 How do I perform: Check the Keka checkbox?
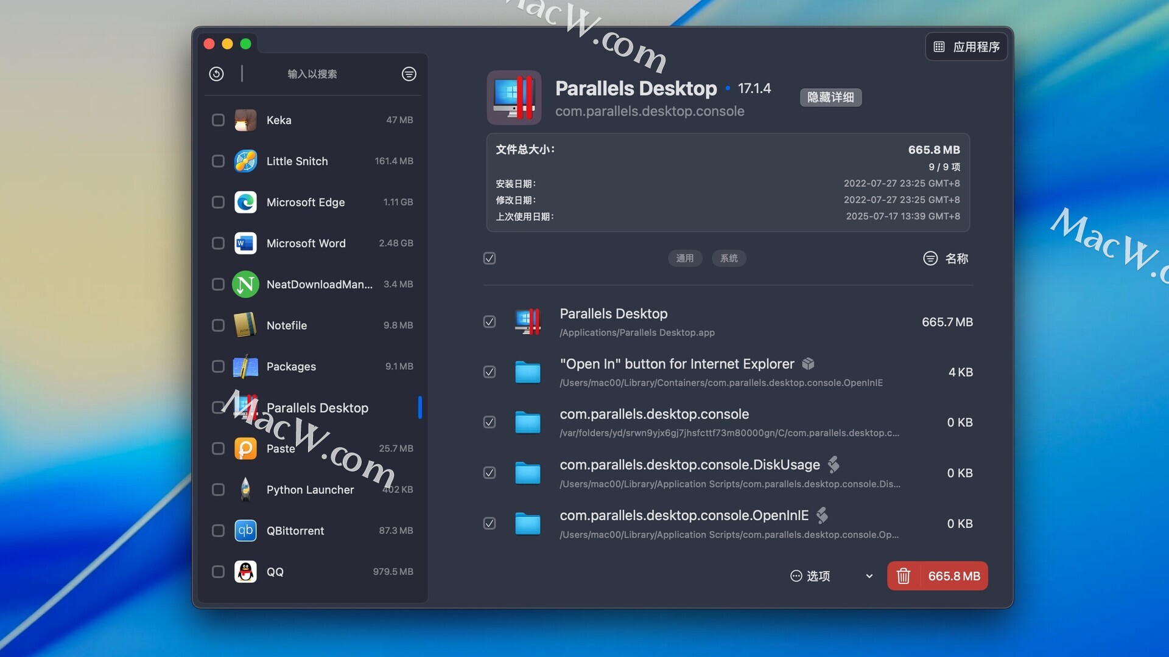pos(218,120)
